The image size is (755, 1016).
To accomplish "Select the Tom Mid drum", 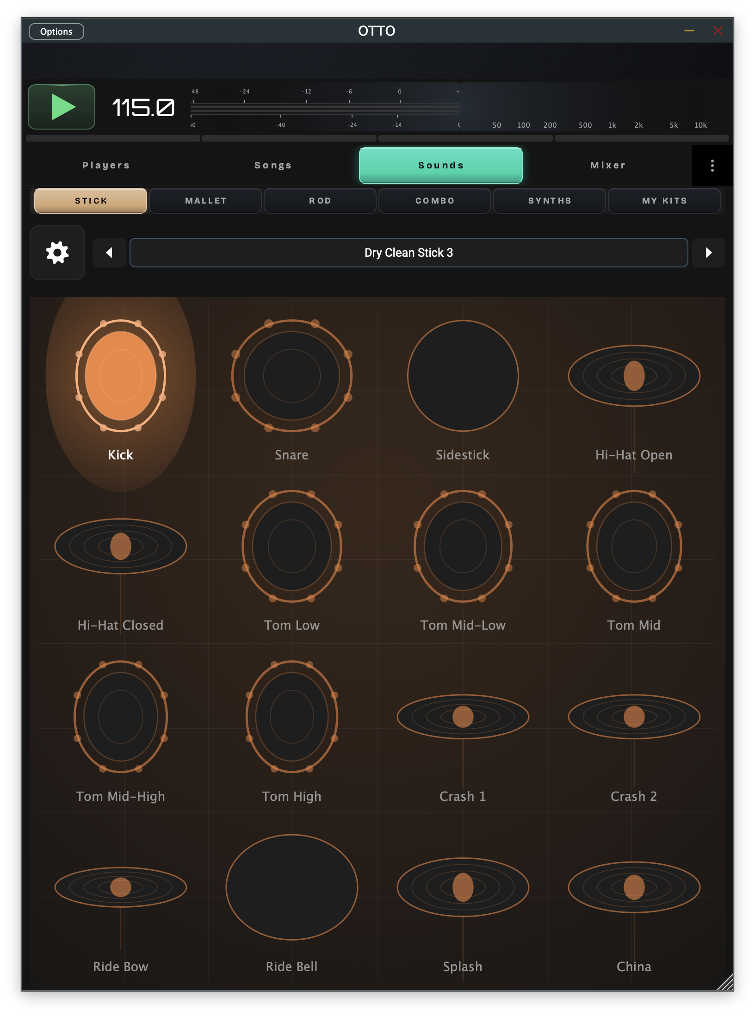I will [634, 546].
